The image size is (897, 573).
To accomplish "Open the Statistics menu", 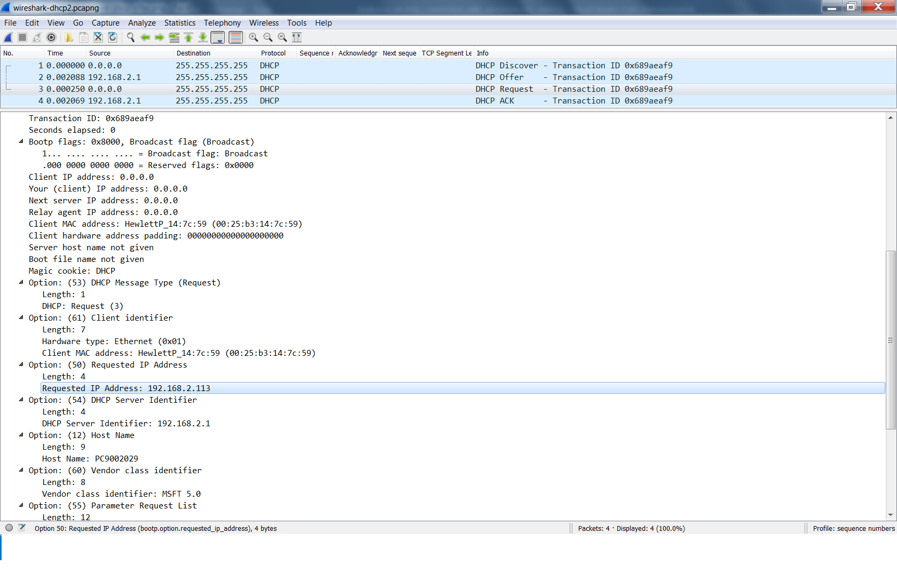I will 179,23.
